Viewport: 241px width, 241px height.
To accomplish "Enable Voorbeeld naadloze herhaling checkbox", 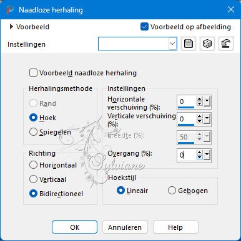I will tap(33, 73).
